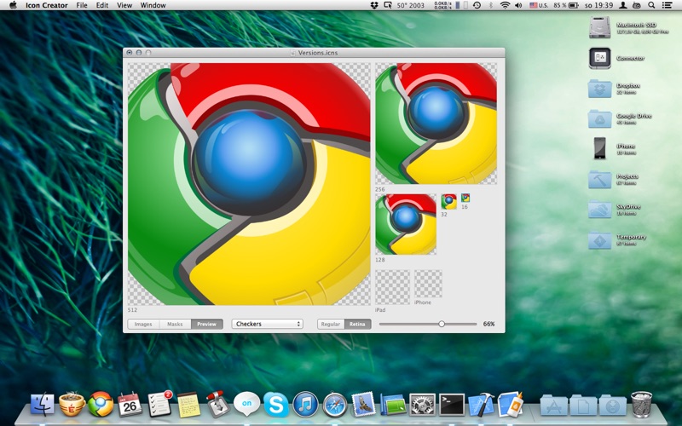Open the Applications stack in Dock
Viewport: 682px width, 426px height.
tap(554, 406)
